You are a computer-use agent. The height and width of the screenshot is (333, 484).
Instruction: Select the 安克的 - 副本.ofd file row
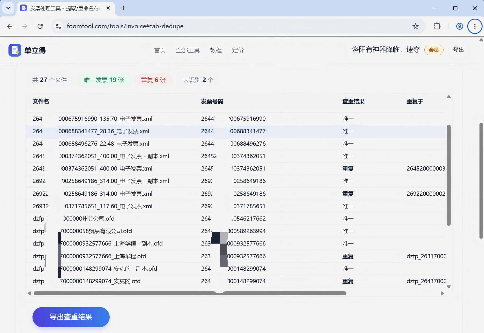tap(236, 269)
